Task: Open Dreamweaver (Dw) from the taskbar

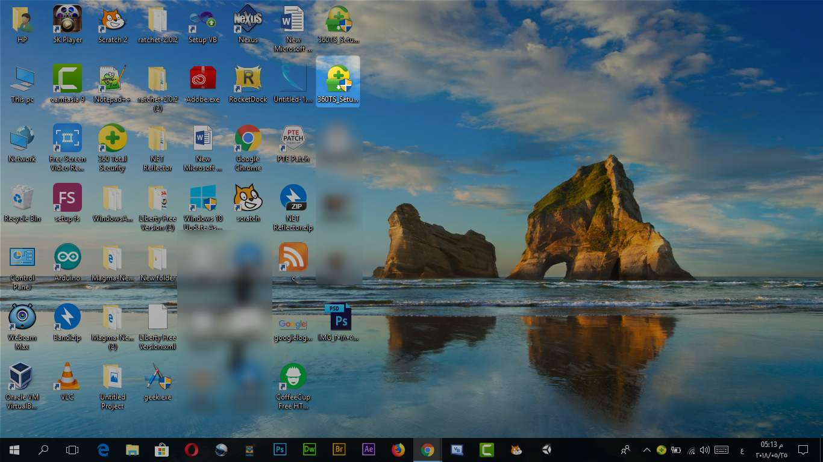Action: pyautogui.click(x=310, y=449)
